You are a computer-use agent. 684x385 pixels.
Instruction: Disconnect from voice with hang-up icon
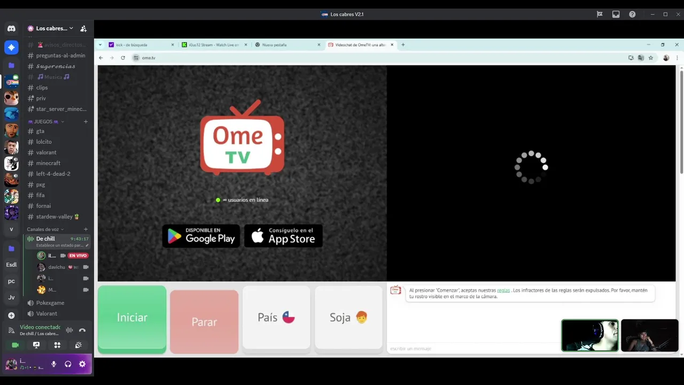point(82,330)
